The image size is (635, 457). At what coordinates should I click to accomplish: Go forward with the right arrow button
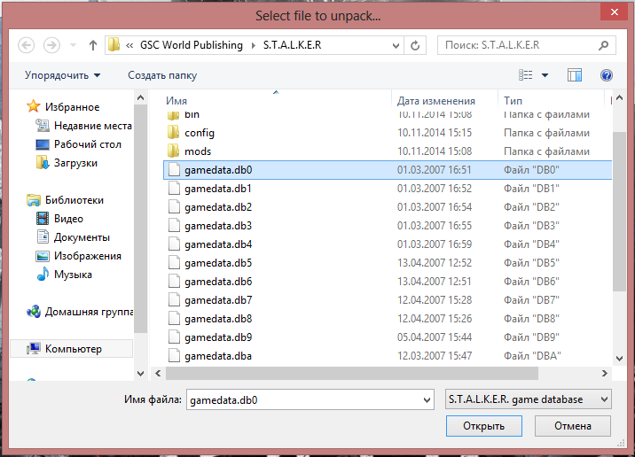[51, 45]
